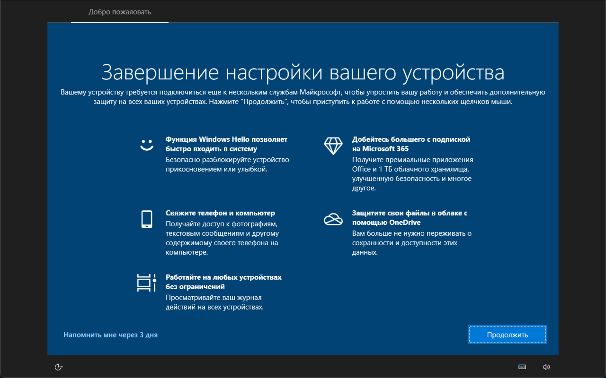The width and height of the screenshot is (606, 378).
Task: Click the Работайте на любых устройствах heading
Action: pyautogui.click(x=223, y=282)
